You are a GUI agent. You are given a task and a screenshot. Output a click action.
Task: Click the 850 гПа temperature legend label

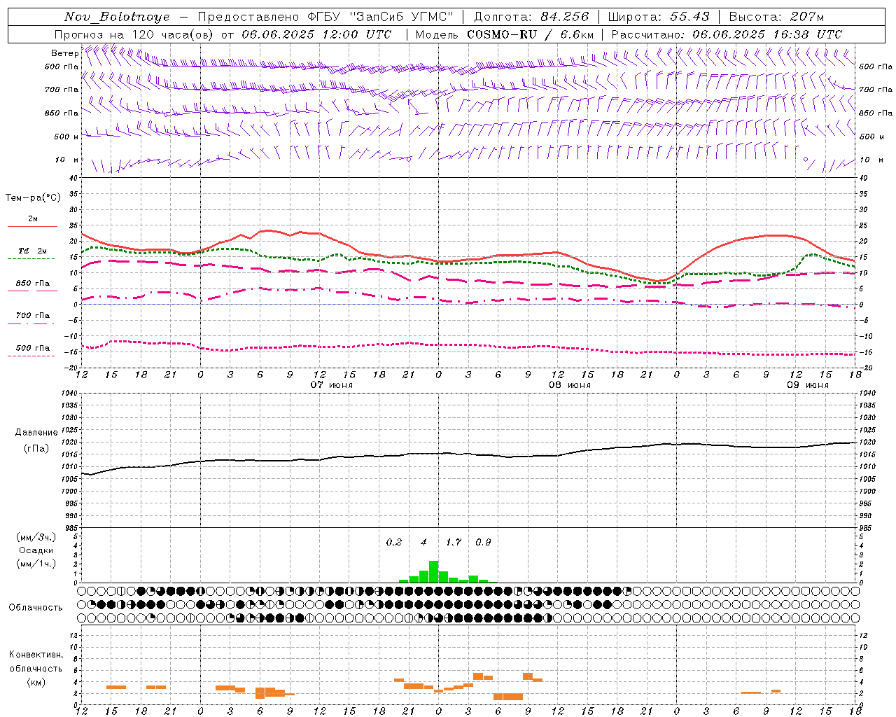point(33,284)
